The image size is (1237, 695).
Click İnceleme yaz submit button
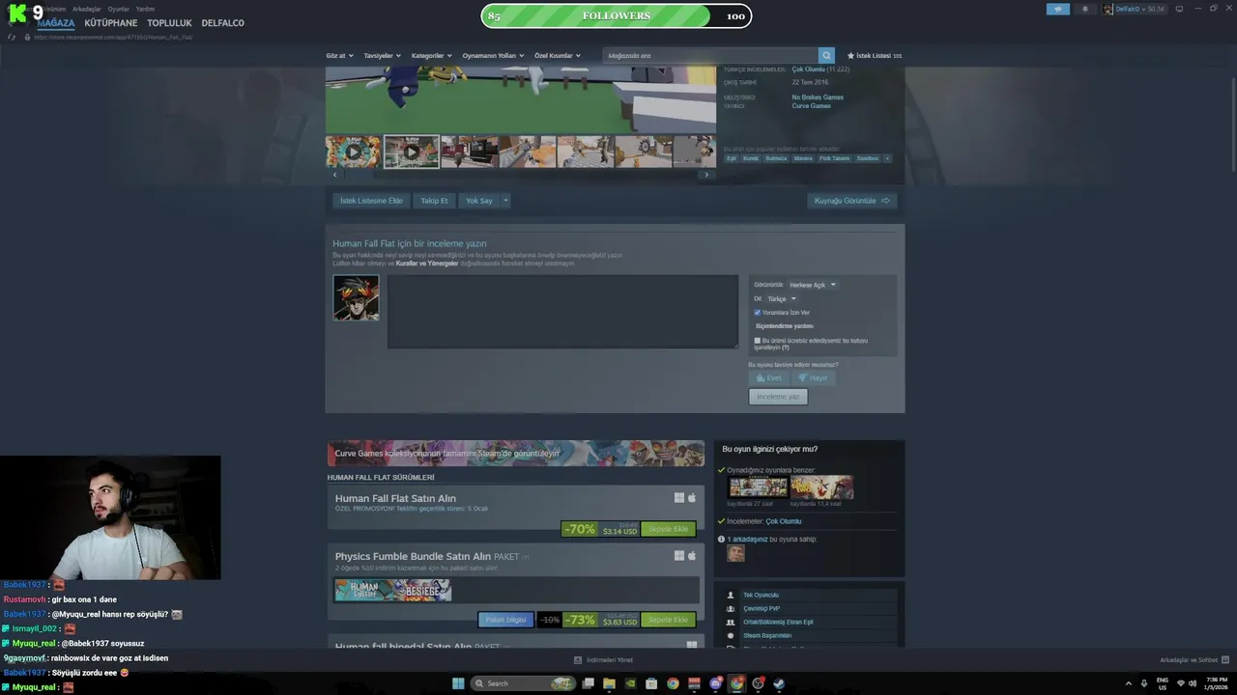(778, 397)
